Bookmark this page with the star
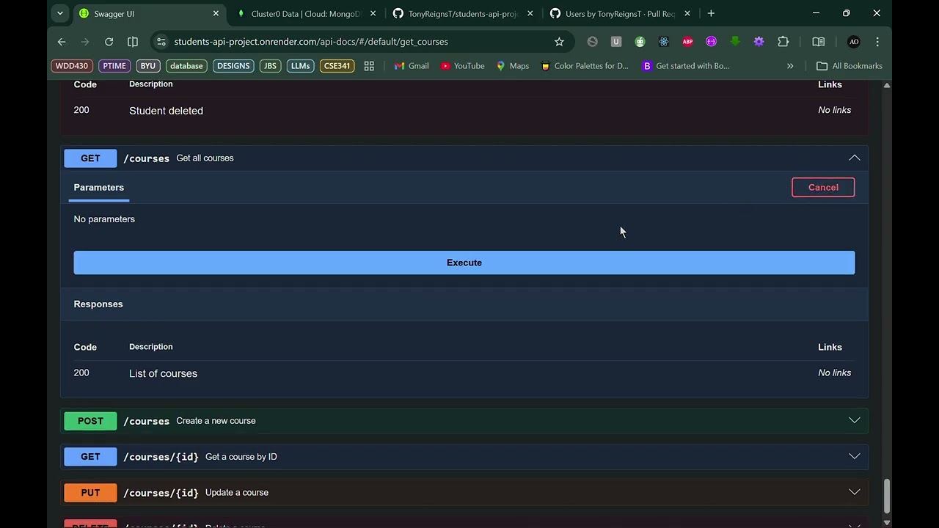 tap(559, 42)
